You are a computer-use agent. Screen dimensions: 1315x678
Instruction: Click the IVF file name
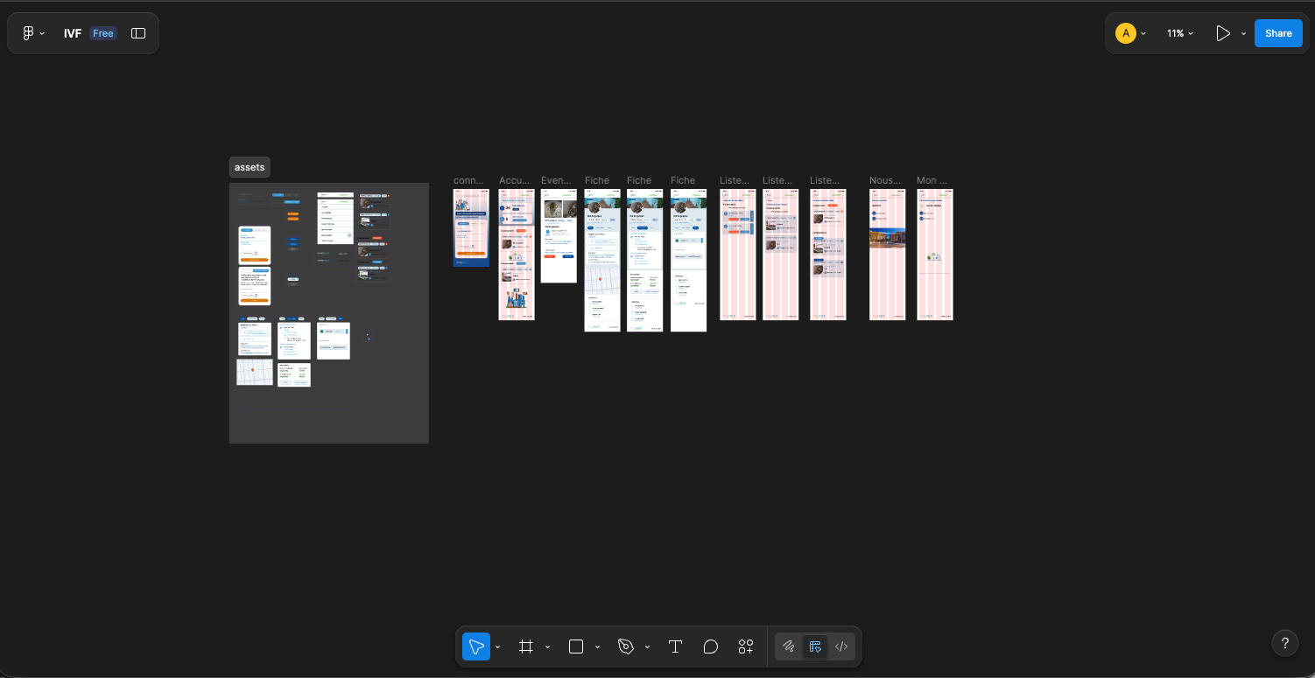[73, 33]
